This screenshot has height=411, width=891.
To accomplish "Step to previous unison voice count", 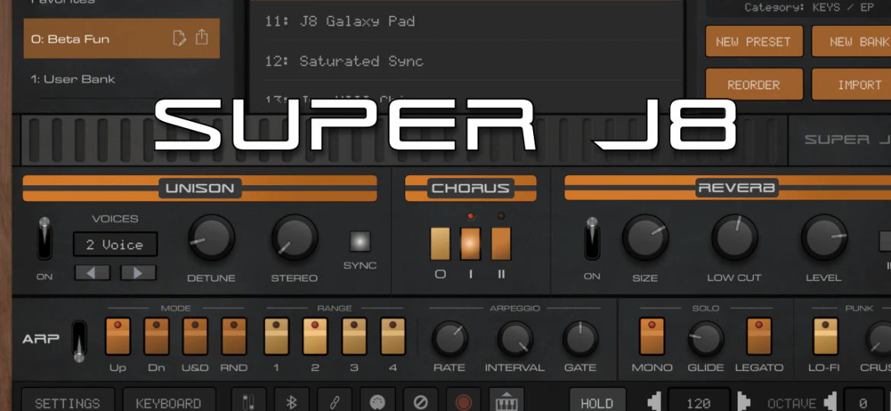I will tap(92, 273).
